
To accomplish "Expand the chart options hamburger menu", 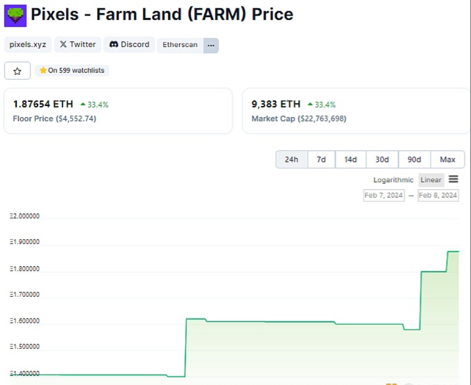I will point(454,179).
